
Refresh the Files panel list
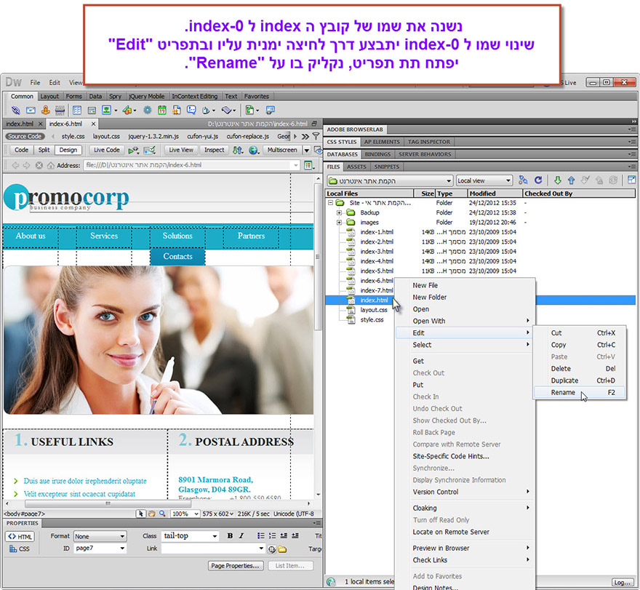[538, 180]
